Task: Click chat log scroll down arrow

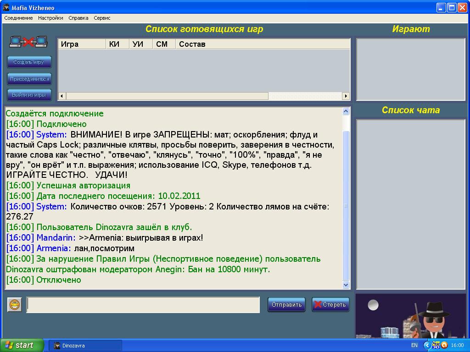Action: [346, 285]
